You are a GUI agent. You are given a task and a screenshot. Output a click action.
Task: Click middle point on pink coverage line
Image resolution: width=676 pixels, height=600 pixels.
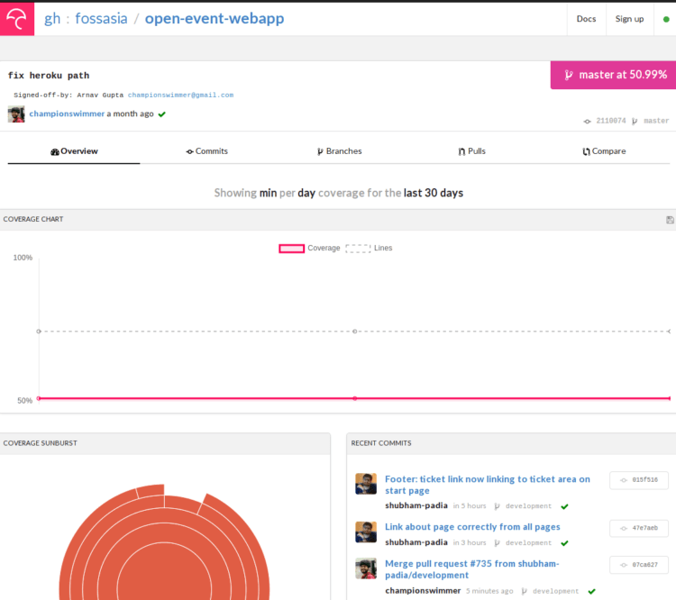click(x=355, y=398)
